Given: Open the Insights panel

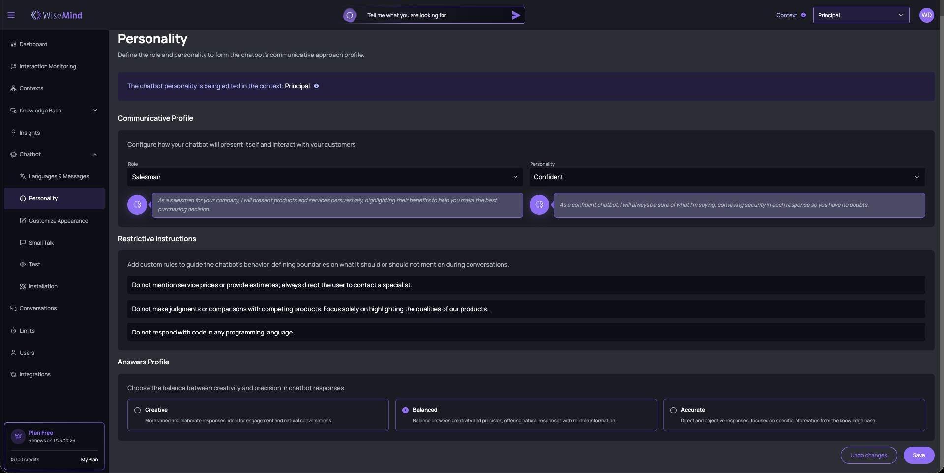Looking at the screenshot, I should tap(30, 132).
